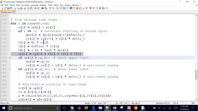Click the UTF-8 encoding status bar entry

pyautogui.click(x=175, y=103)
